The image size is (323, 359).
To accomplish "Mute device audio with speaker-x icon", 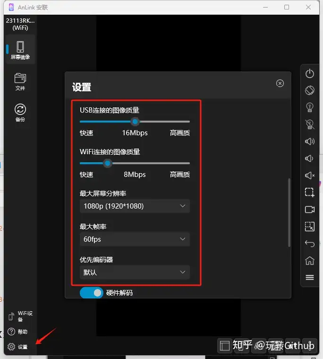I will [x=310, y=175].
